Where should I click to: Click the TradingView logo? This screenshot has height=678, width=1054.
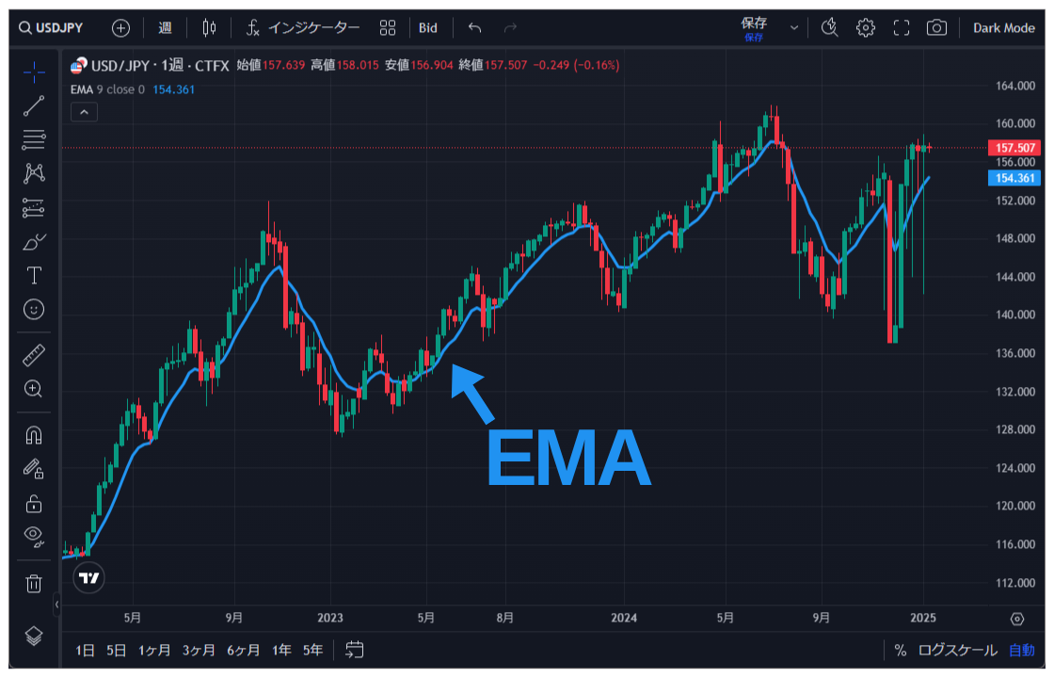(x=88, y=578)
